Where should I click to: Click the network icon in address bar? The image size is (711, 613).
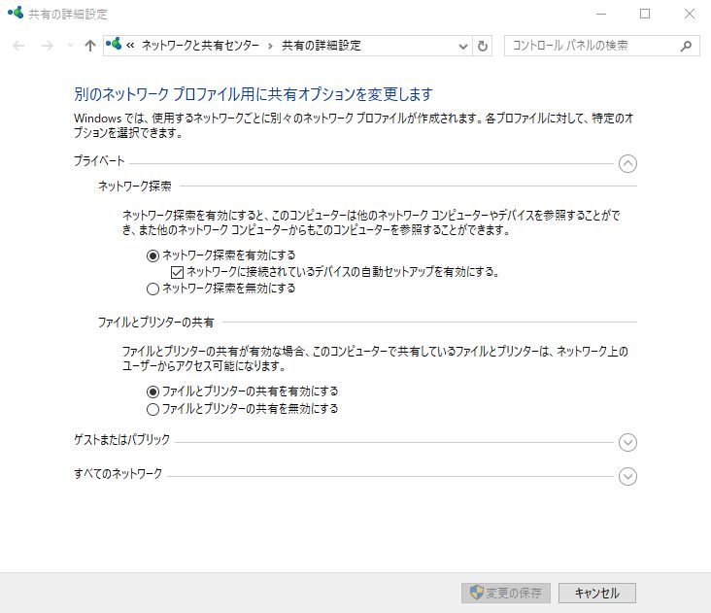pyautogui.click(x=115, y=45)
